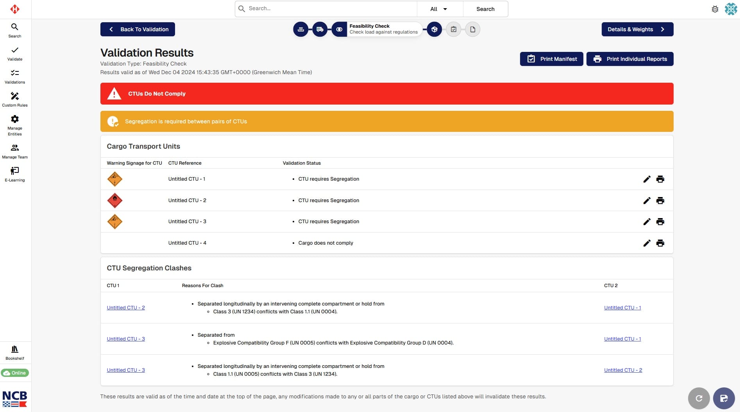Click Print Manifest button

[x=551, y=59]
